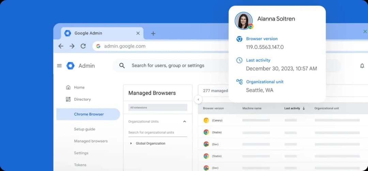Go to Managed browsers in sidebar
This screenshot has width=368, height=171.
91,141
